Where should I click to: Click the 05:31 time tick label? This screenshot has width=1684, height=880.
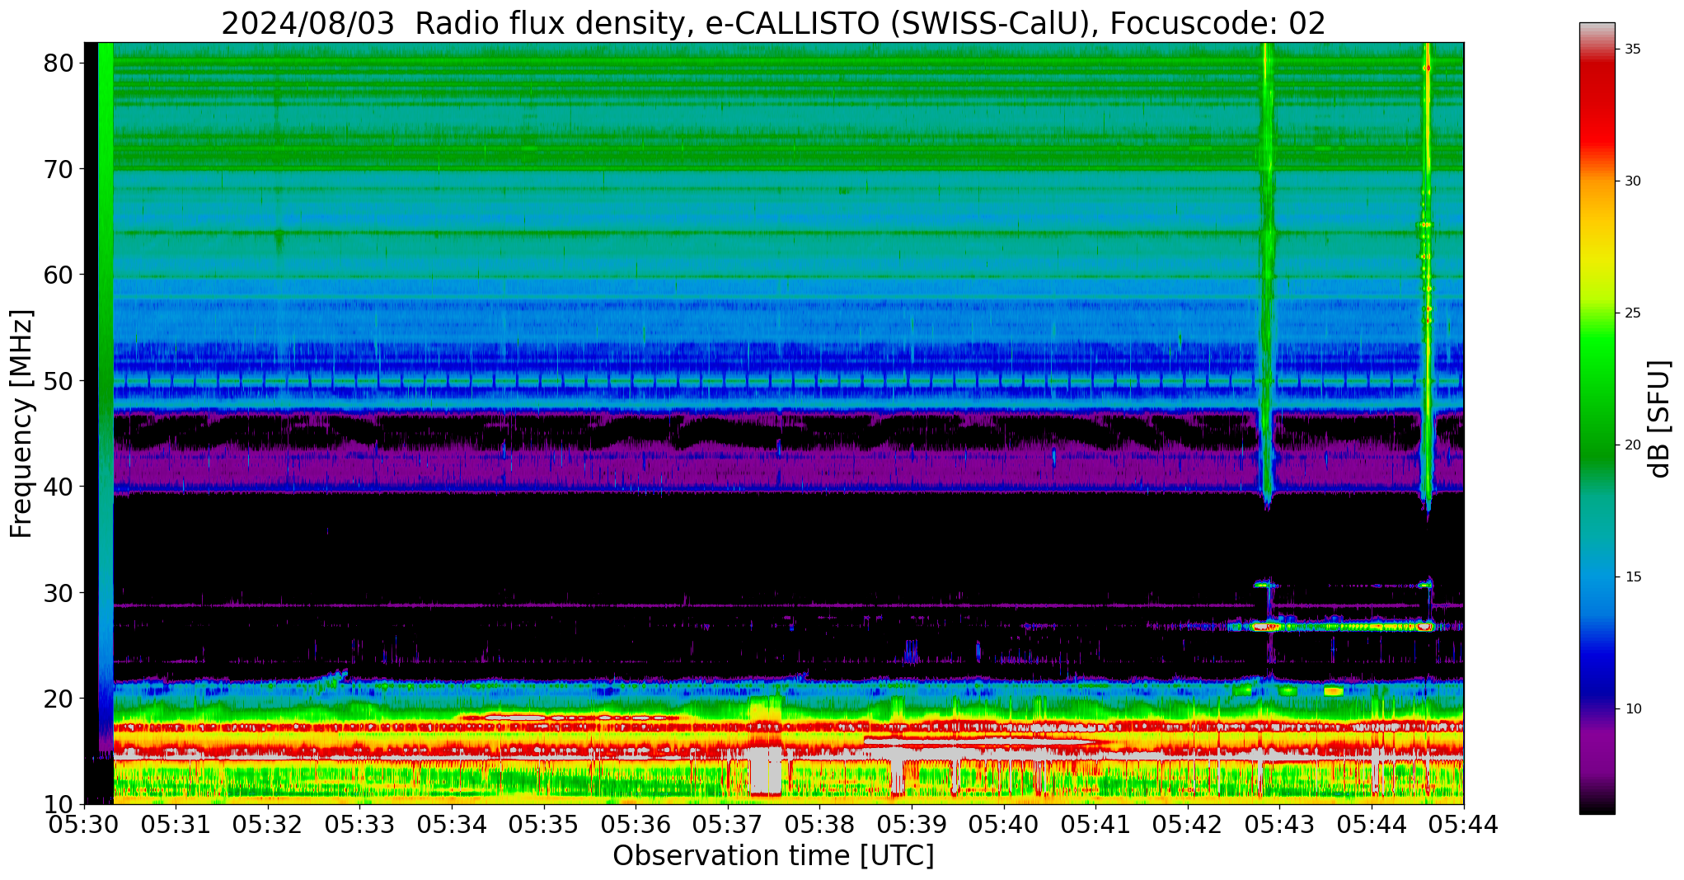tap(176, 824)
